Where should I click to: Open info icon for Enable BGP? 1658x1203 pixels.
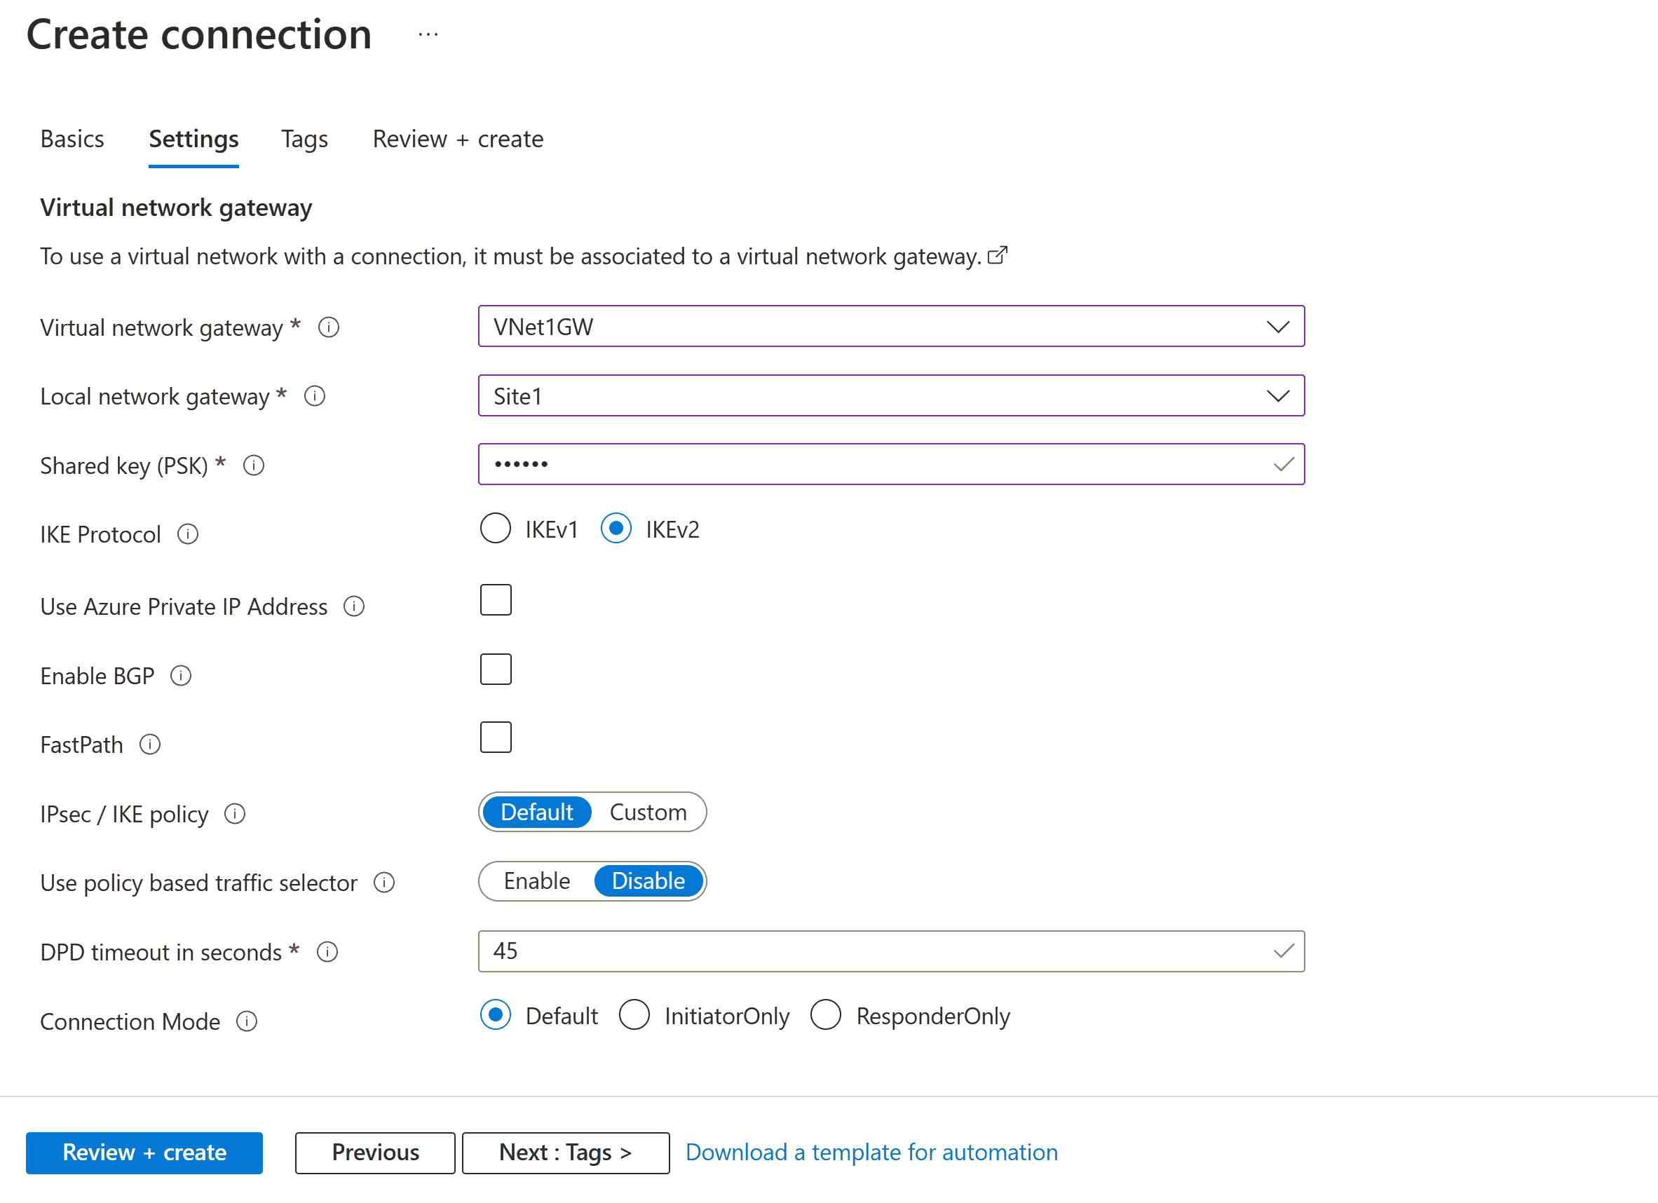click(x=180, y=675)
